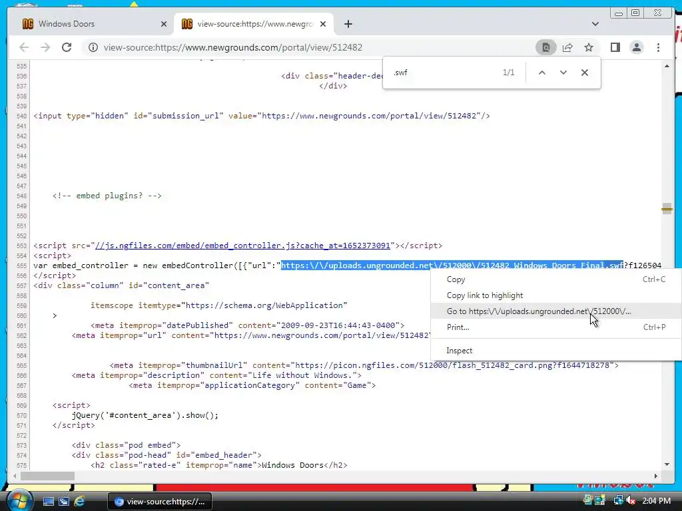View site information icon in address bar
Viewport: 682px width, 511px height.
(93, 47)
